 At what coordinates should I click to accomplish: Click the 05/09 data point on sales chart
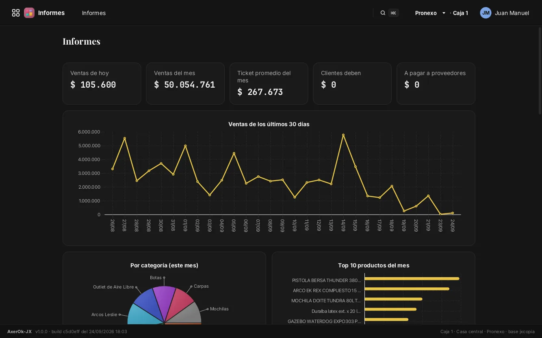[234, 153]
